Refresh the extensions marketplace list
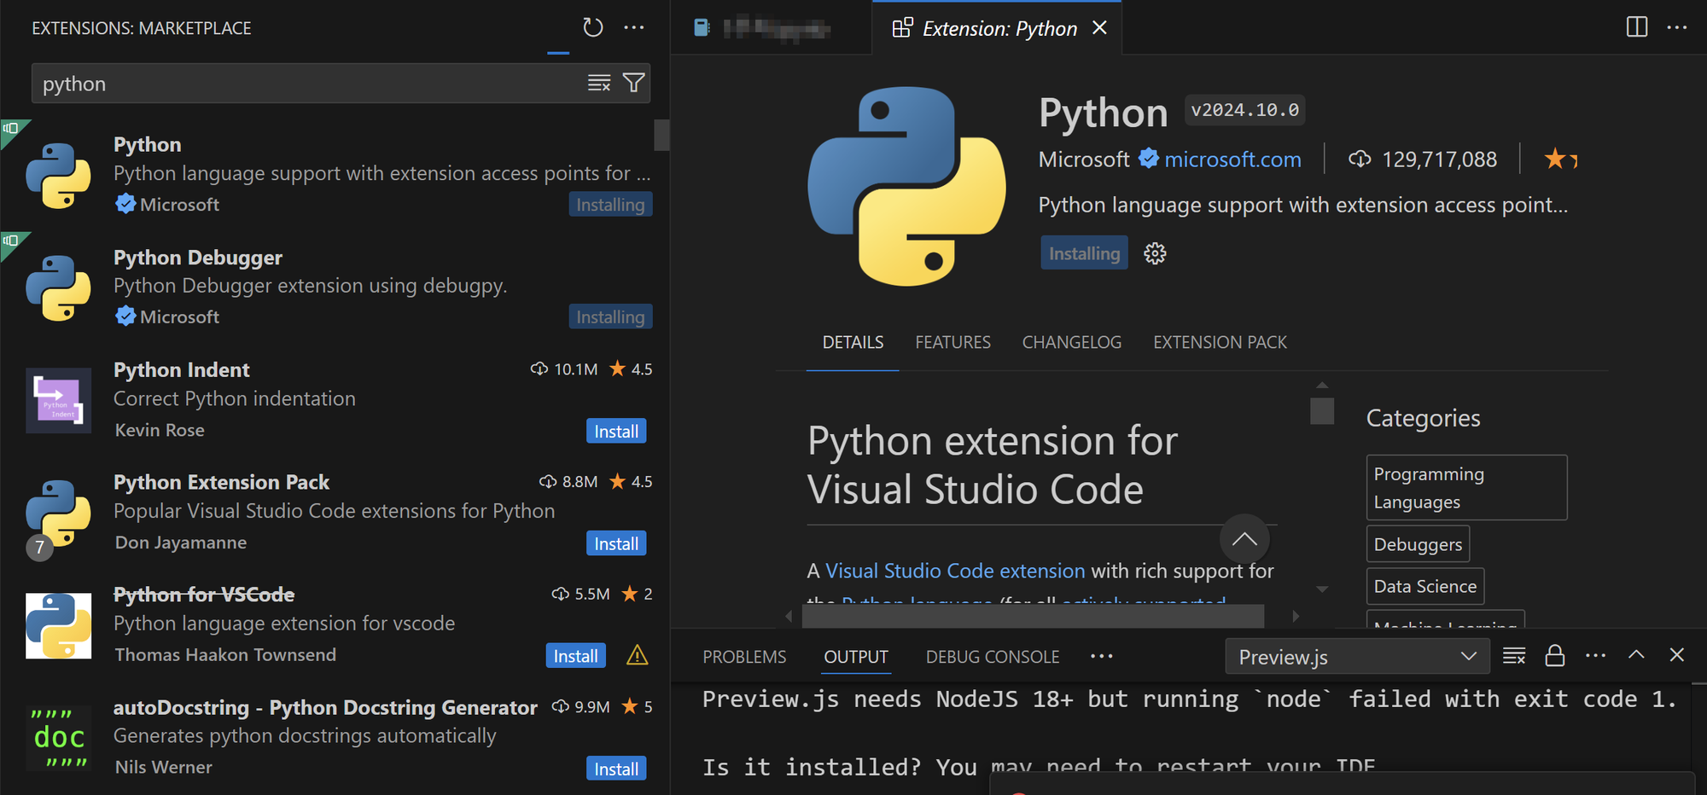 tap(592, 28)
